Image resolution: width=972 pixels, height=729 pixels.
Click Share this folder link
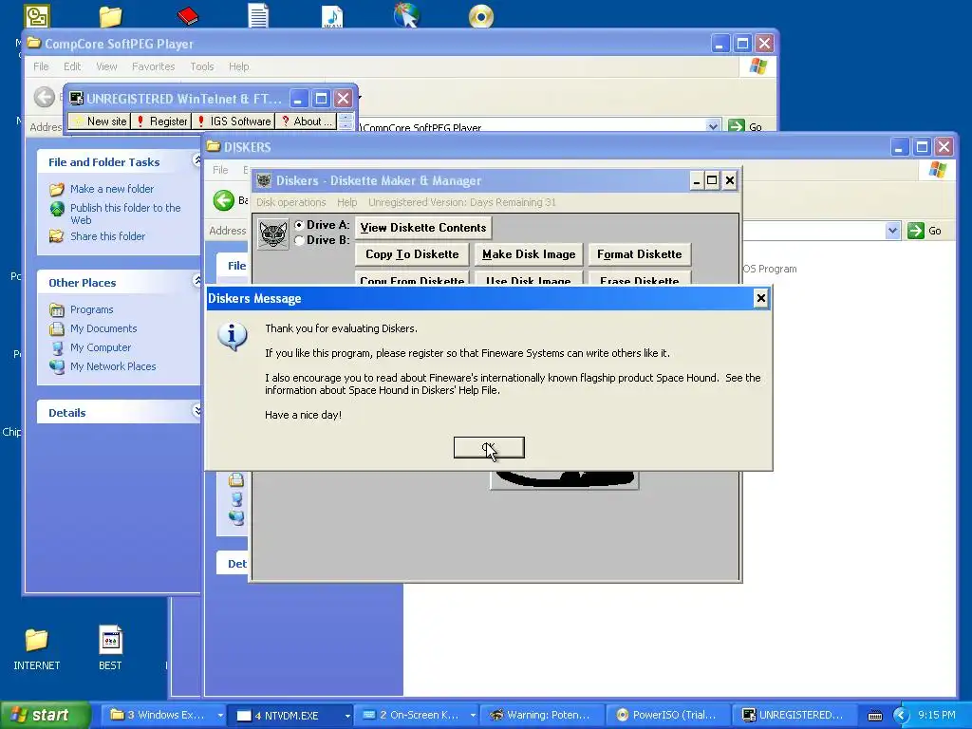107,236
